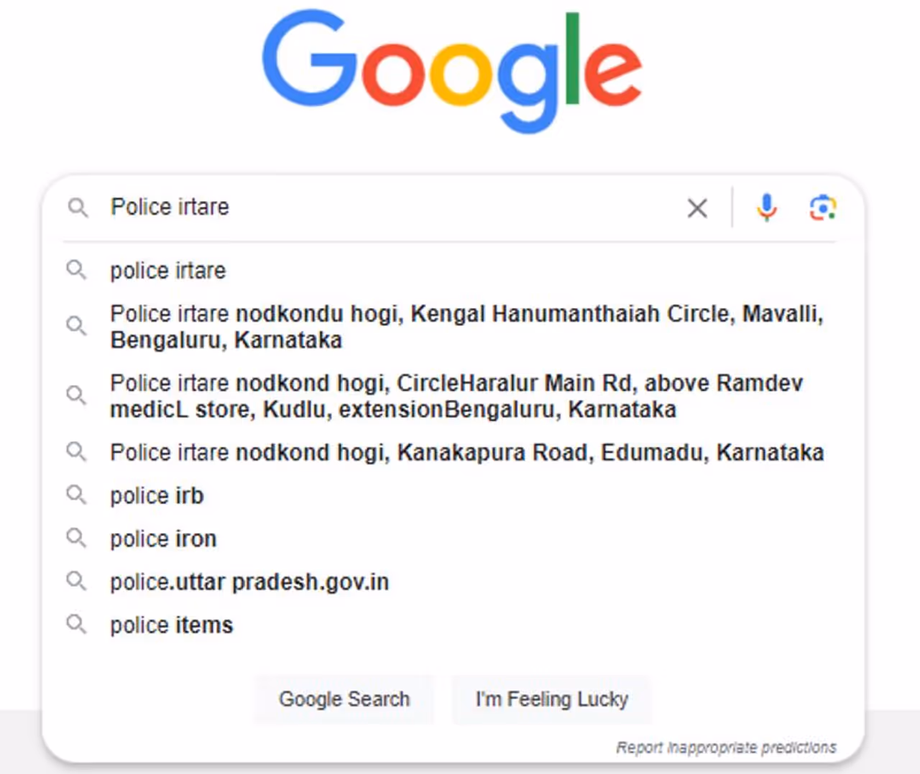Screen dimensions: 920x774
Task: Open 'Report inappropriate predictions' link
Action: click(726, 747)
